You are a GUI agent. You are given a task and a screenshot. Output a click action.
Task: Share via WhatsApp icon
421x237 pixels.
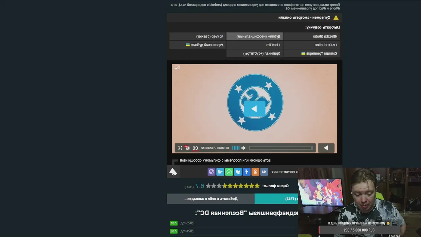tap(229, 172)
